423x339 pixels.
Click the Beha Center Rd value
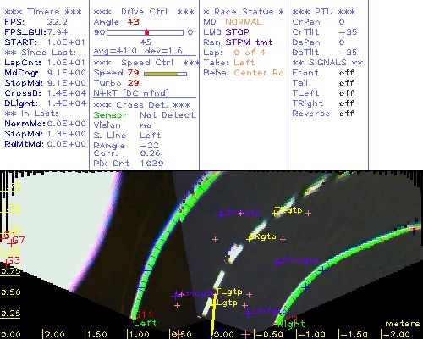[259, 73]
